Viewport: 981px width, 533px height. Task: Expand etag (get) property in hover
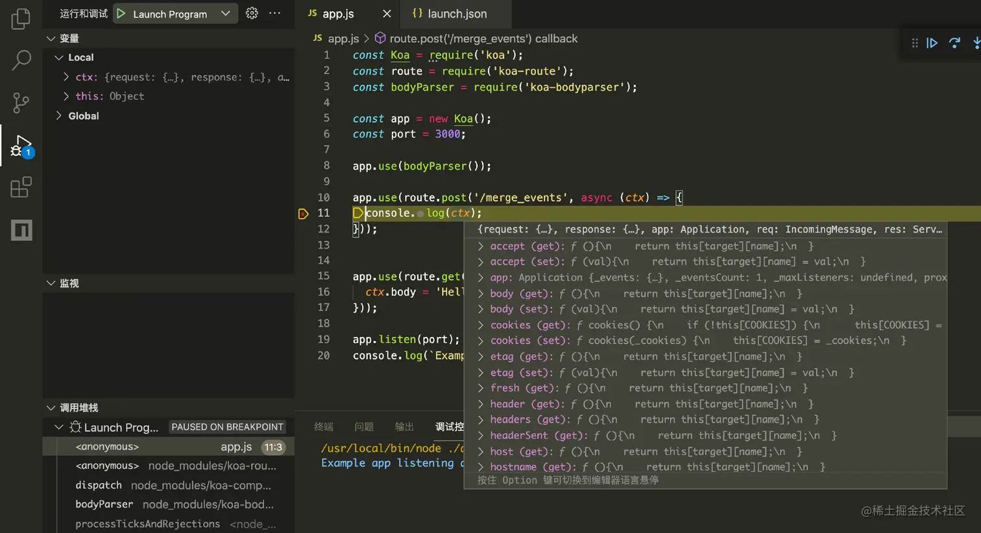(x=481, y=356)
